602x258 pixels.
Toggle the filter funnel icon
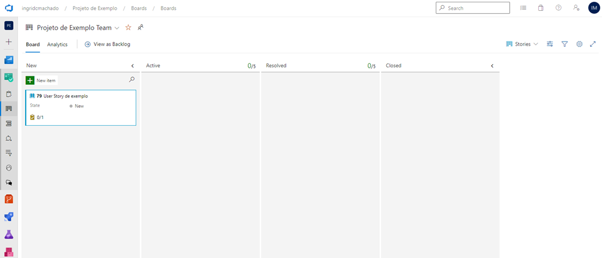pyautogui.click(x=565, y=44)
